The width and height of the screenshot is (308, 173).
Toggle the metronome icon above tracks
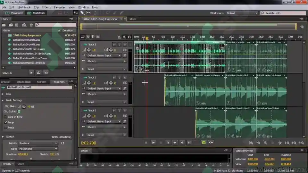pos(119,37)
